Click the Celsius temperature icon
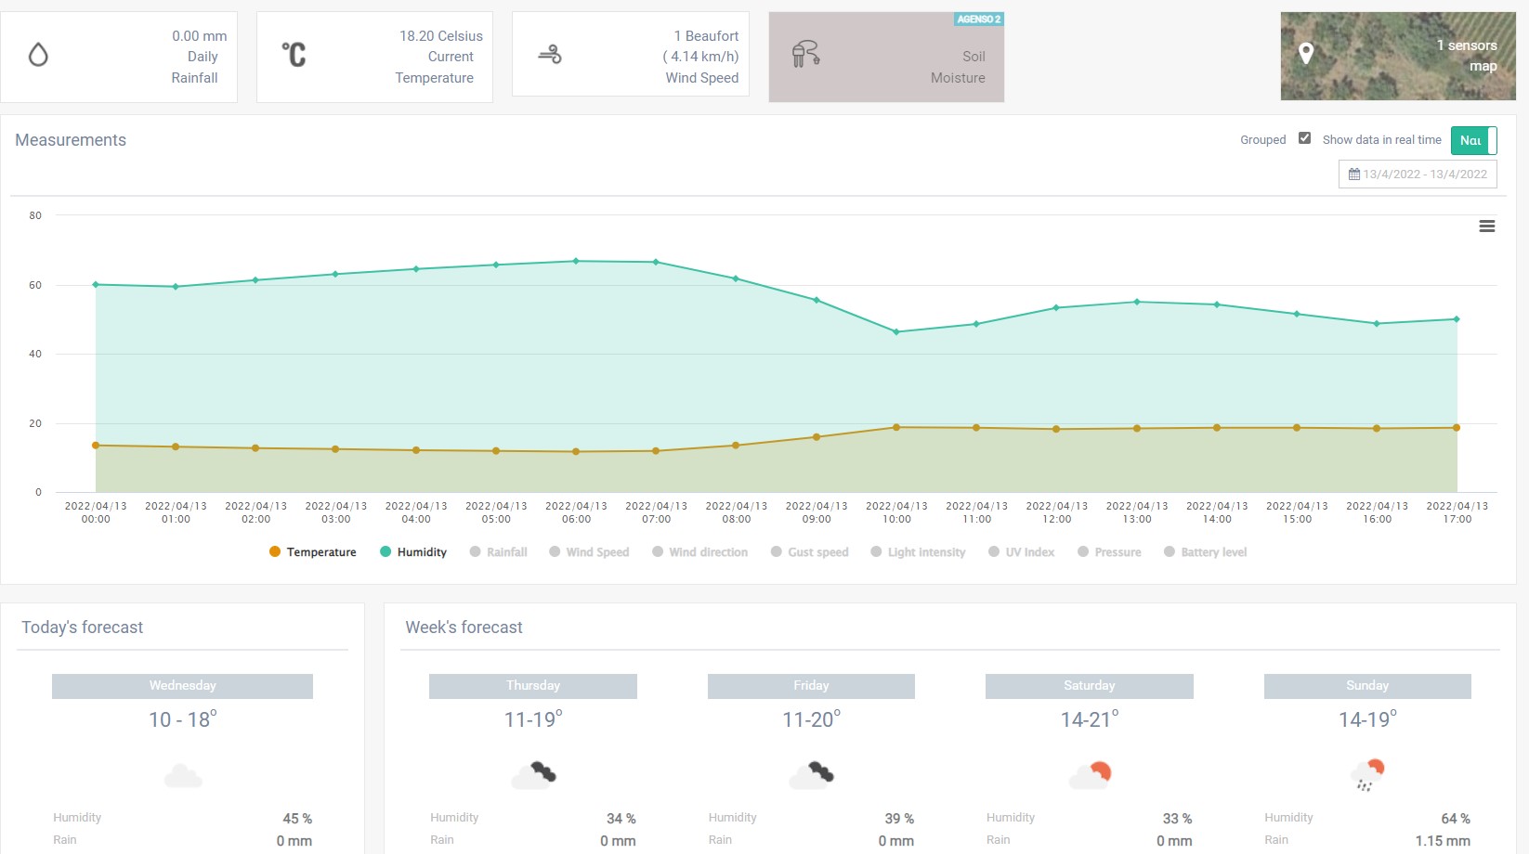The width and height of the screenshot is (1529, 854). point(294,56)
